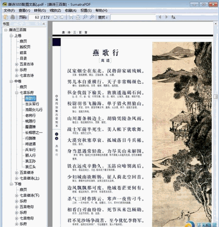This screenshot has width=219, height=227.
Task: Toggle the Match Case search icon
Action: coord(173,17)
